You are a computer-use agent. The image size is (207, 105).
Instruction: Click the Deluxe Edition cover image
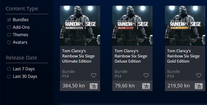point(132,26)
